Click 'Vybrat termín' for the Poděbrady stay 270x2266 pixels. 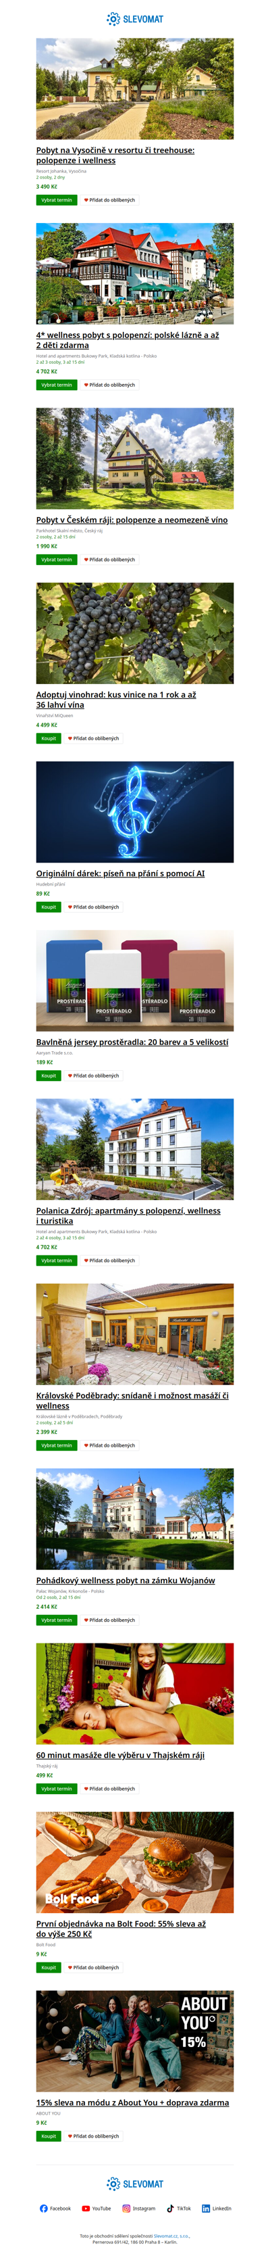pos(56,1445)
